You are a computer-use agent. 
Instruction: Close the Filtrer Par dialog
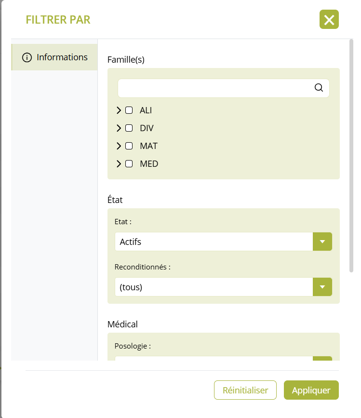(329, 19)
